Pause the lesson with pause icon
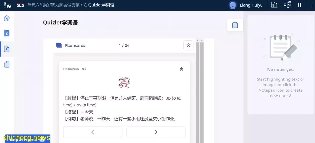Screen dimensions: 315x143 300,5
